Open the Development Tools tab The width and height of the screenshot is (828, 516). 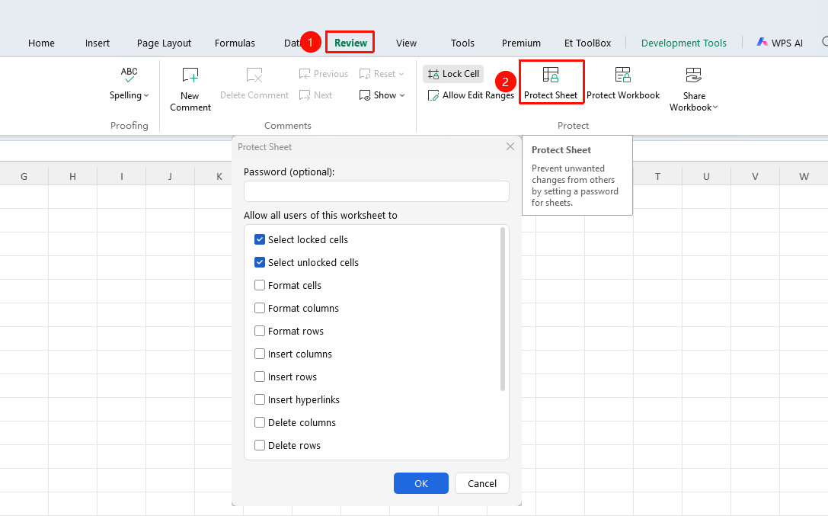coord(684,43)
